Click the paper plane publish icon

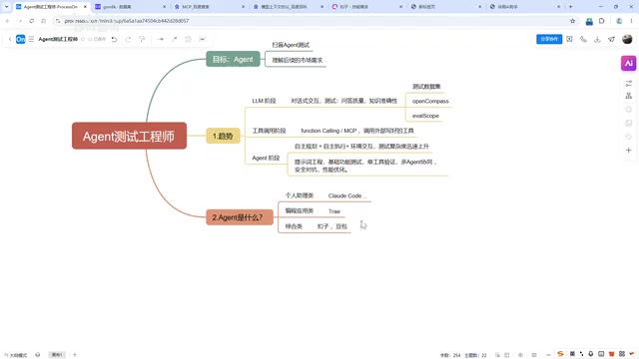611,39
